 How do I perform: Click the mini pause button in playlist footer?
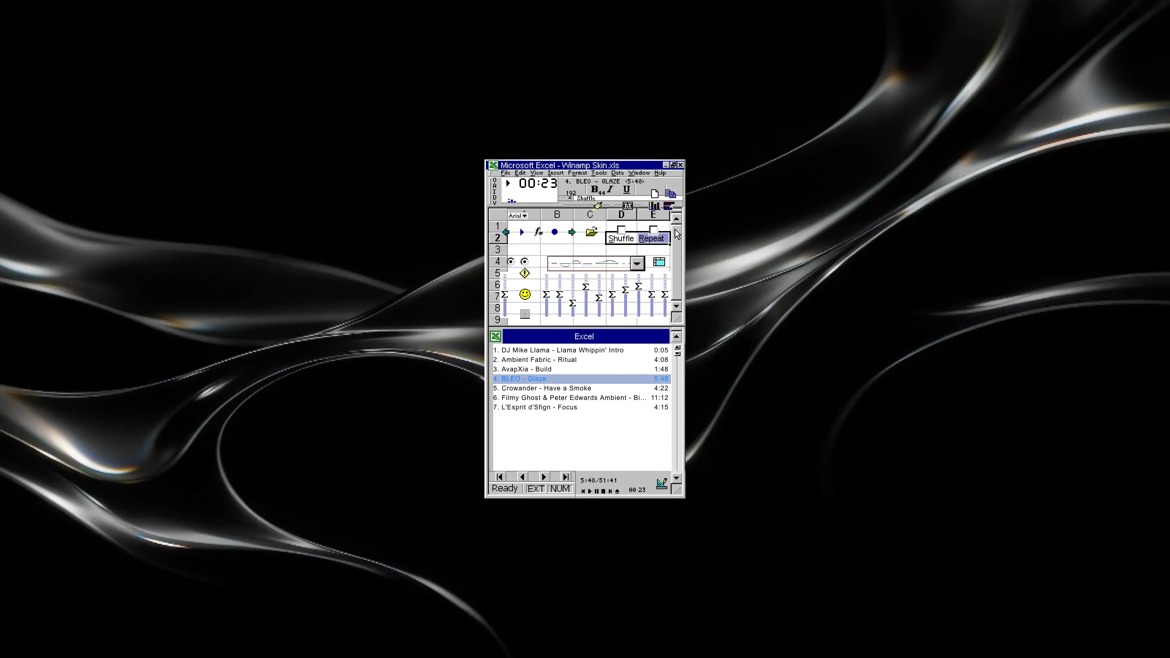click(x=597, y=491)
